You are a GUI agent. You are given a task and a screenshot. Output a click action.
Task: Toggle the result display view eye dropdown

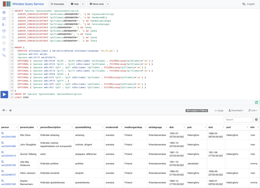(4, 110)
